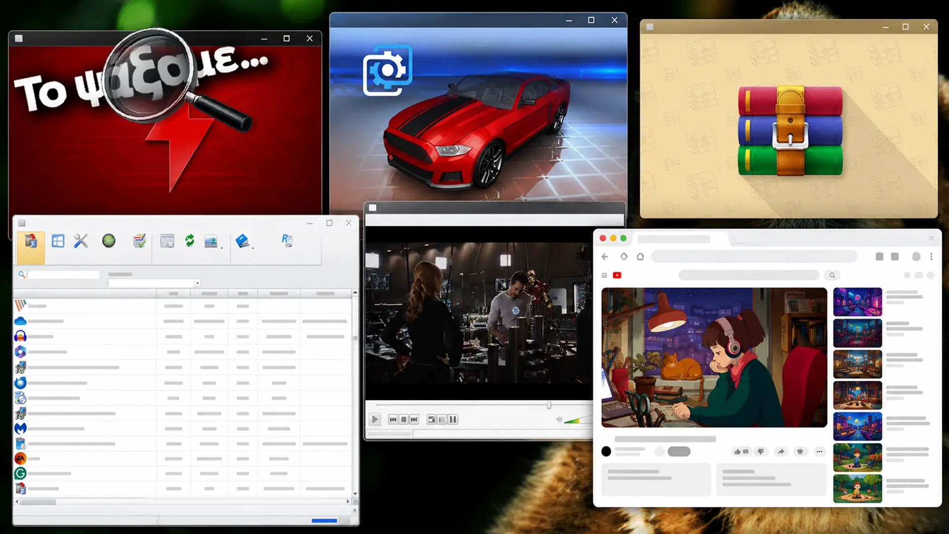Open the Windows Apps toolbar icon

pyautogui.click(x=58, y=241)
